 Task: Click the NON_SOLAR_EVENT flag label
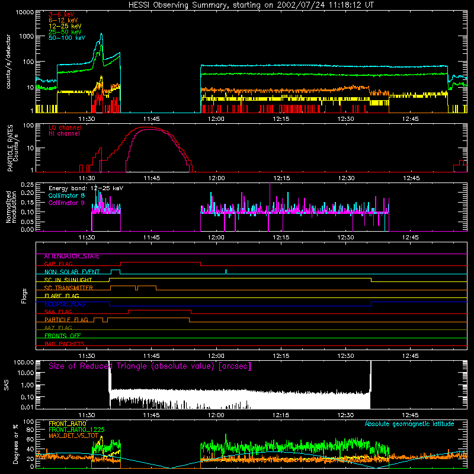click(x=72, y=272)
